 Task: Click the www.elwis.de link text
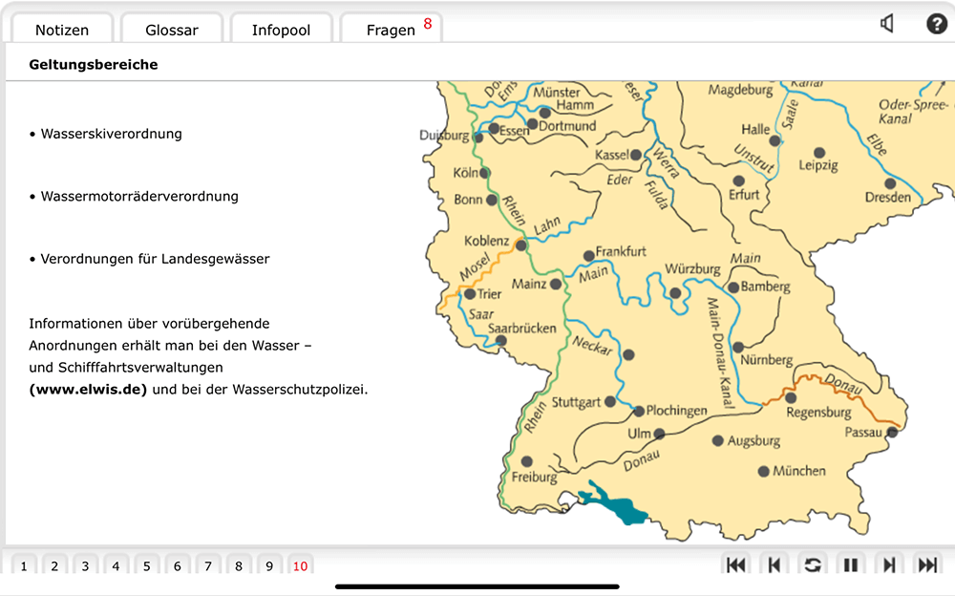pos(89,390)
